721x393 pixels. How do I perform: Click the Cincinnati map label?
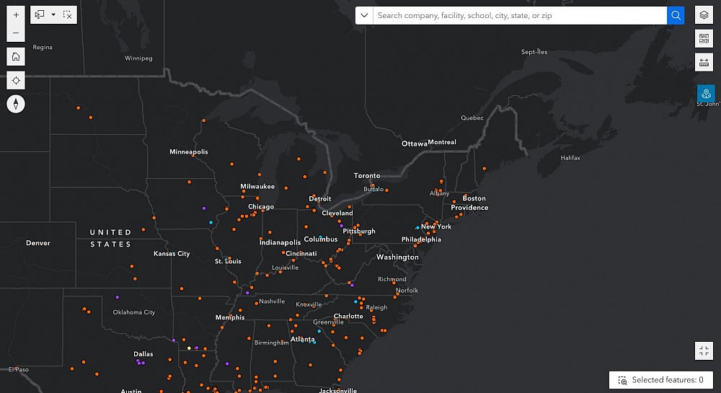point(301,253)
